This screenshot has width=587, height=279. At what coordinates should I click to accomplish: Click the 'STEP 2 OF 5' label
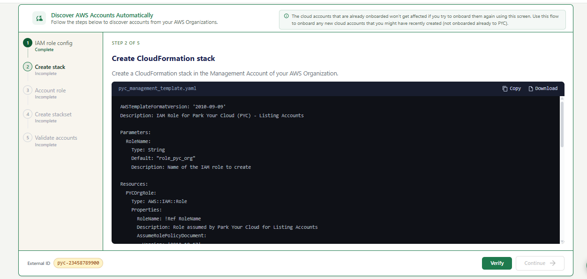(x=126, y=43)
